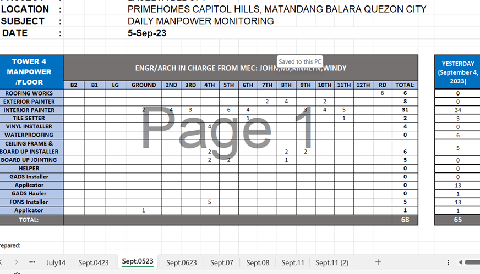The height and width of the screenshot is (274, 480).
Task: Select the HELPER row label
Action: coord(31,169)
